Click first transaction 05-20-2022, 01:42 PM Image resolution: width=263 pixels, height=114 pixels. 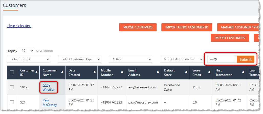click(228, 102)
